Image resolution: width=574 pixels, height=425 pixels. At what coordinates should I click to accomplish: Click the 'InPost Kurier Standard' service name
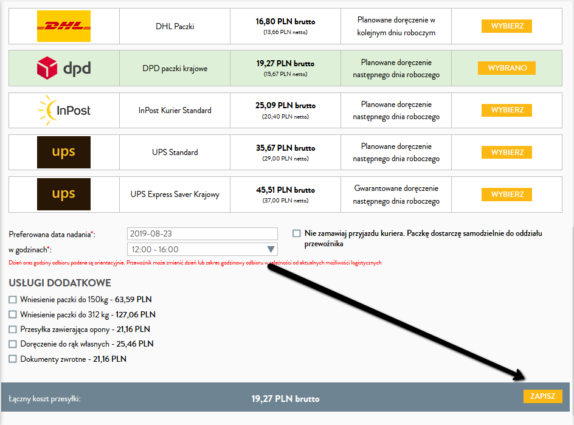175,110
